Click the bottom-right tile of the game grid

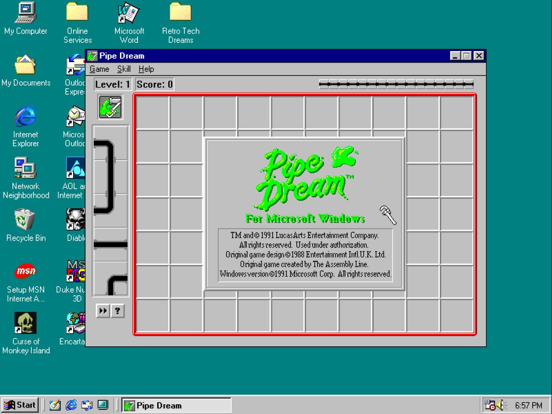457,316
